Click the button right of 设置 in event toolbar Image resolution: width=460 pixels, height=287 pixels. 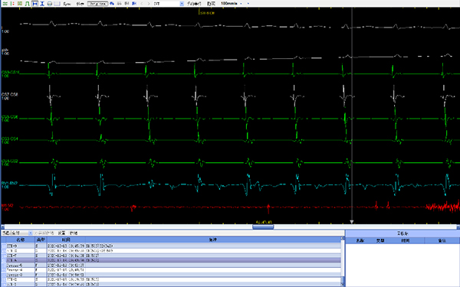(x=74, y=233)
